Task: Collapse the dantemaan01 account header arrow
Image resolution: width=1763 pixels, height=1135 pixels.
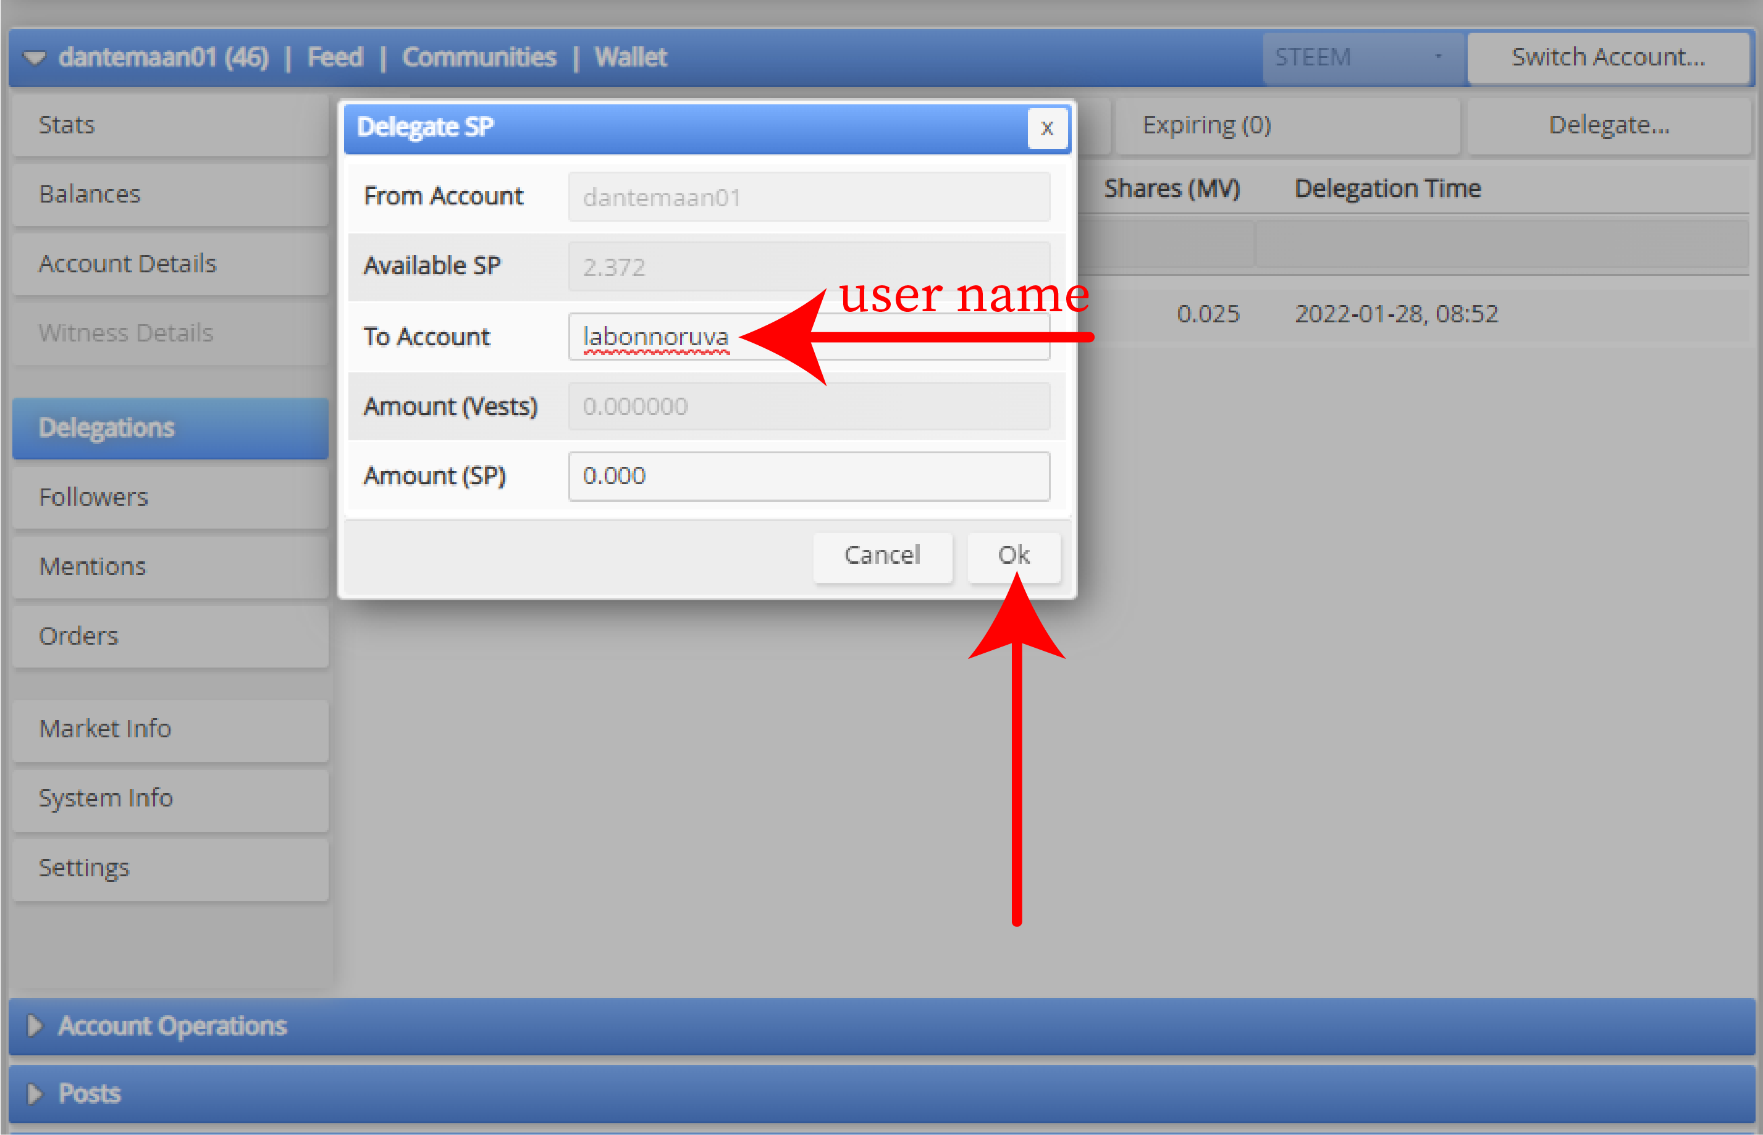Action: (x=35, y=57)
